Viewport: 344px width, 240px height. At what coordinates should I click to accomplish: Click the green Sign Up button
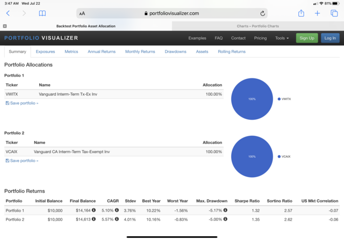point(307,38)
